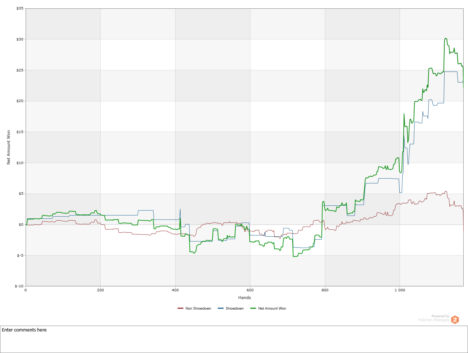The height and width of the screenshot is (353, 468).
Task: Click the 600 hands x-axis label
Action: [x=250, y=290]
